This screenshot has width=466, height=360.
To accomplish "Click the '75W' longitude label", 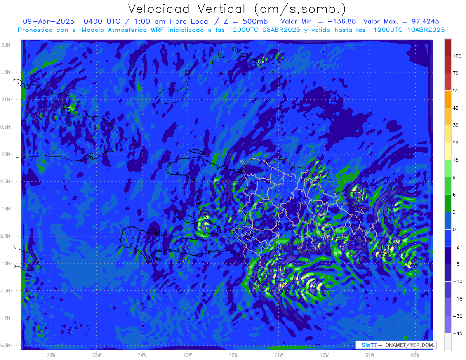I will pos(97,355).
